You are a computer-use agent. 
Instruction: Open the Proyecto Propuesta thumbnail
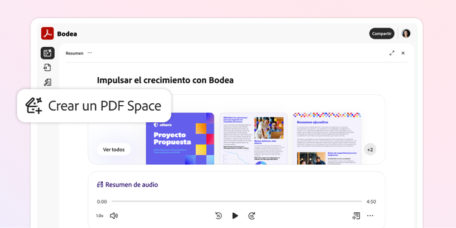(180, 139)
